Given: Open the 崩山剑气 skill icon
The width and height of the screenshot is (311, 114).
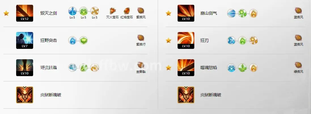Looking at the screenshot, I should (x=186, y=13).
